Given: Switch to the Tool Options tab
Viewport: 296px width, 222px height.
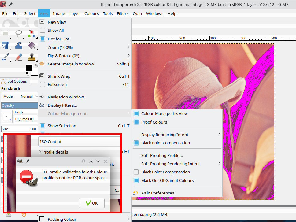Looking at the screenshot, I should pos(15,81).
